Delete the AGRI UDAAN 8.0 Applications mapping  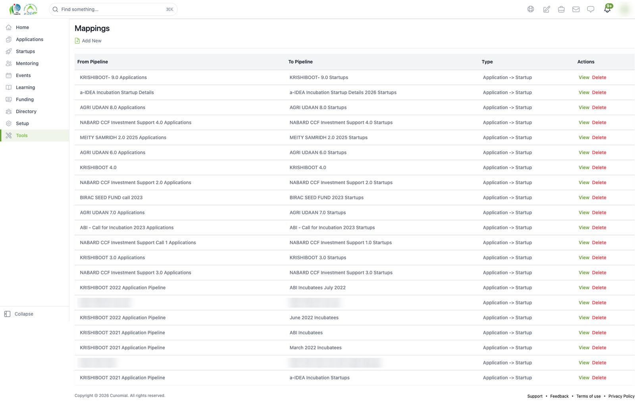[599, 108]
